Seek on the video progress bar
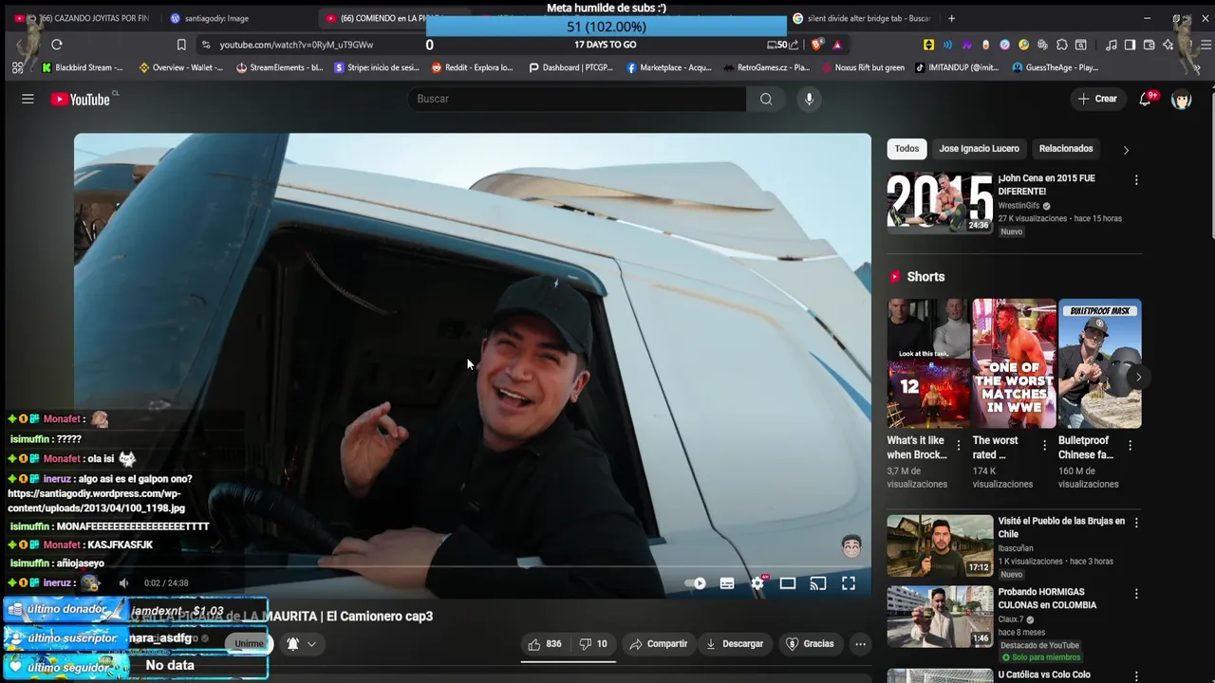The width and height of the screenshot is (1215, 683). (x=473, y=567)
